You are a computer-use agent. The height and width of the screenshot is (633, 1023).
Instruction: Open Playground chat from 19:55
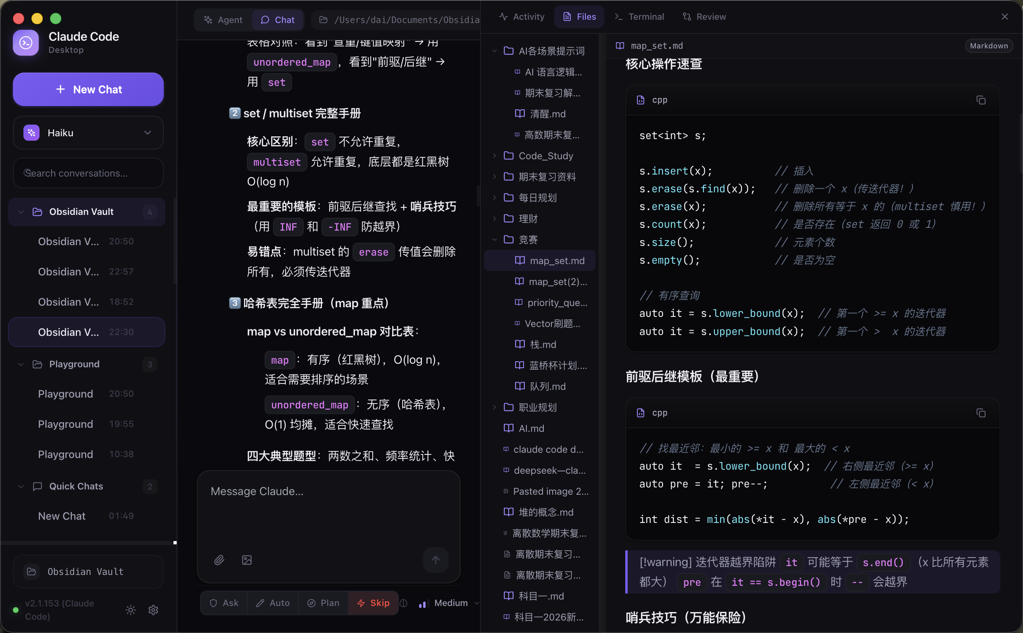pos(87,424)
